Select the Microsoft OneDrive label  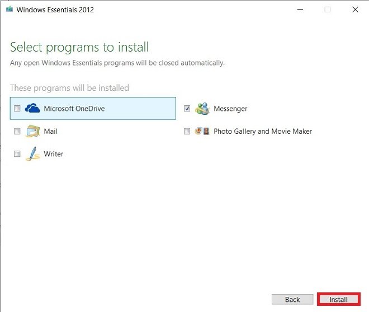tap(74, 109)
